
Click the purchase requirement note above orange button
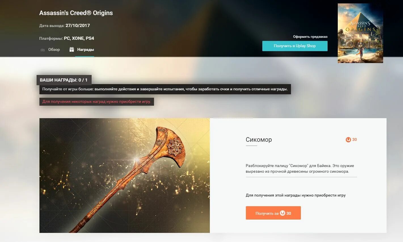[296, 195]
